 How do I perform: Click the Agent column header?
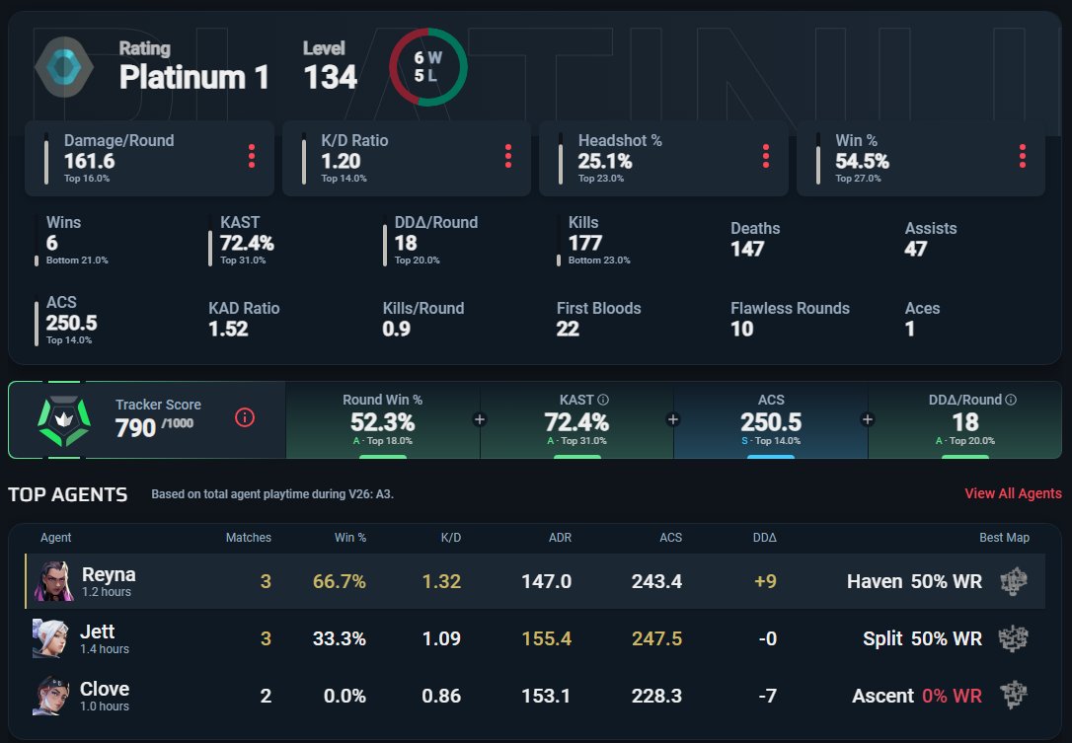tap(55, 537)
